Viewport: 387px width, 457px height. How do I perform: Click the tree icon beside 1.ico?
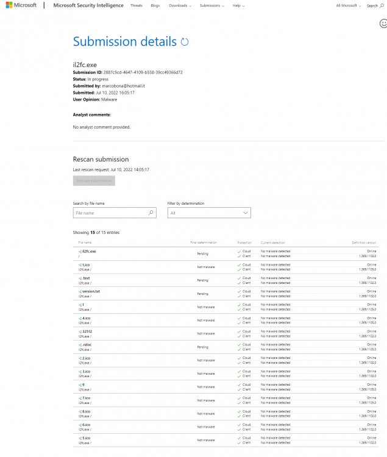tap(80, 265)
